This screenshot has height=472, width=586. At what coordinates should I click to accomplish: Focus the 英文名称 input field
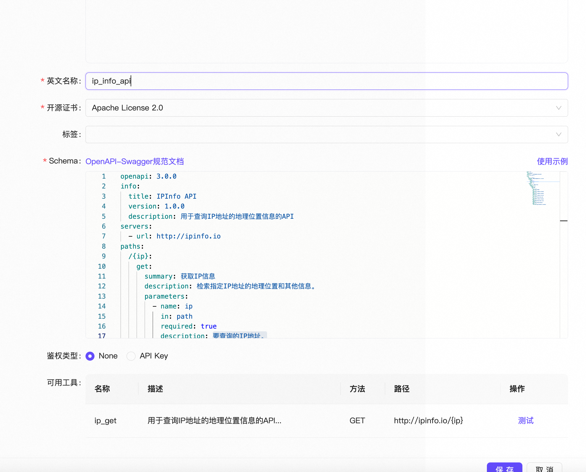point(327,81)
